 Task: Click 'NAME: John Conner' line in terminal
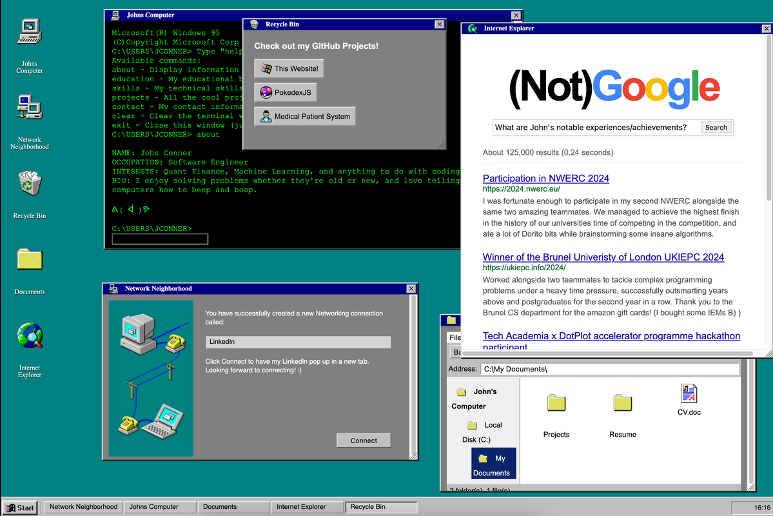tap(152, 153)
